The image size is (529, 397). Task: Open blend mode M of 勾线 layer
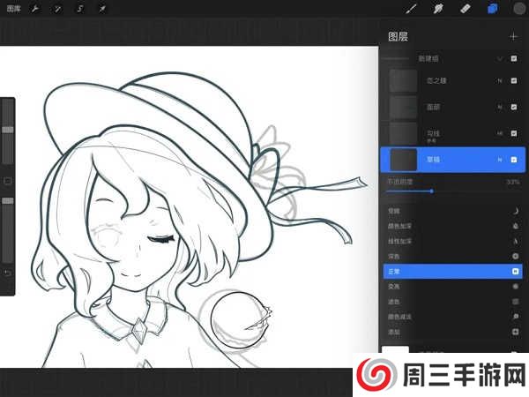pyautogui.click(x=500, y=133)
